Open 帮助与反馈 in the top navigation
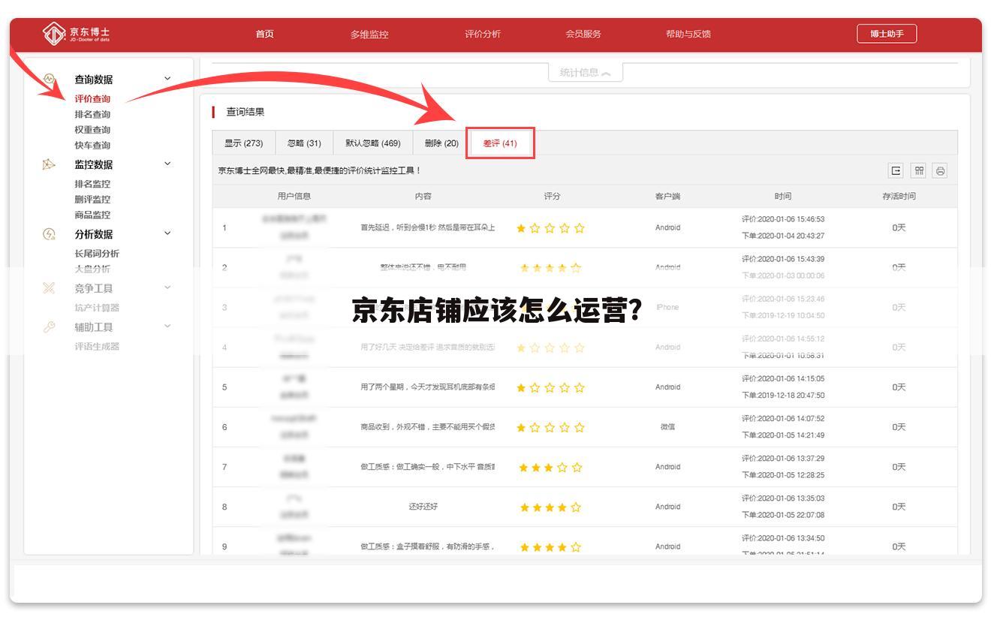Screen dimensions: 991x623 (x=688, y=34)
